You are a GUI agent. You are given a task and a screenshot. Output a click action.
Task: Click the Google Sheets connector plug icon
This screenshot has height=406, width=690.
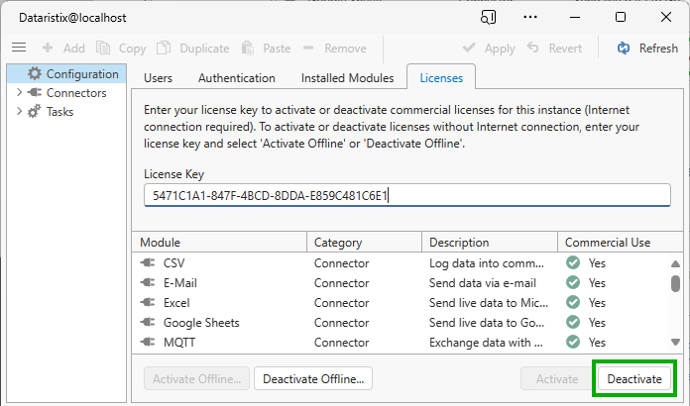[x=148, y=322]
